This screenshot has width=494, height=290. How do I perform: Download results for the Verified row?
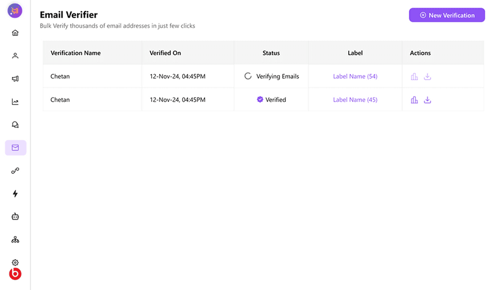427,100
